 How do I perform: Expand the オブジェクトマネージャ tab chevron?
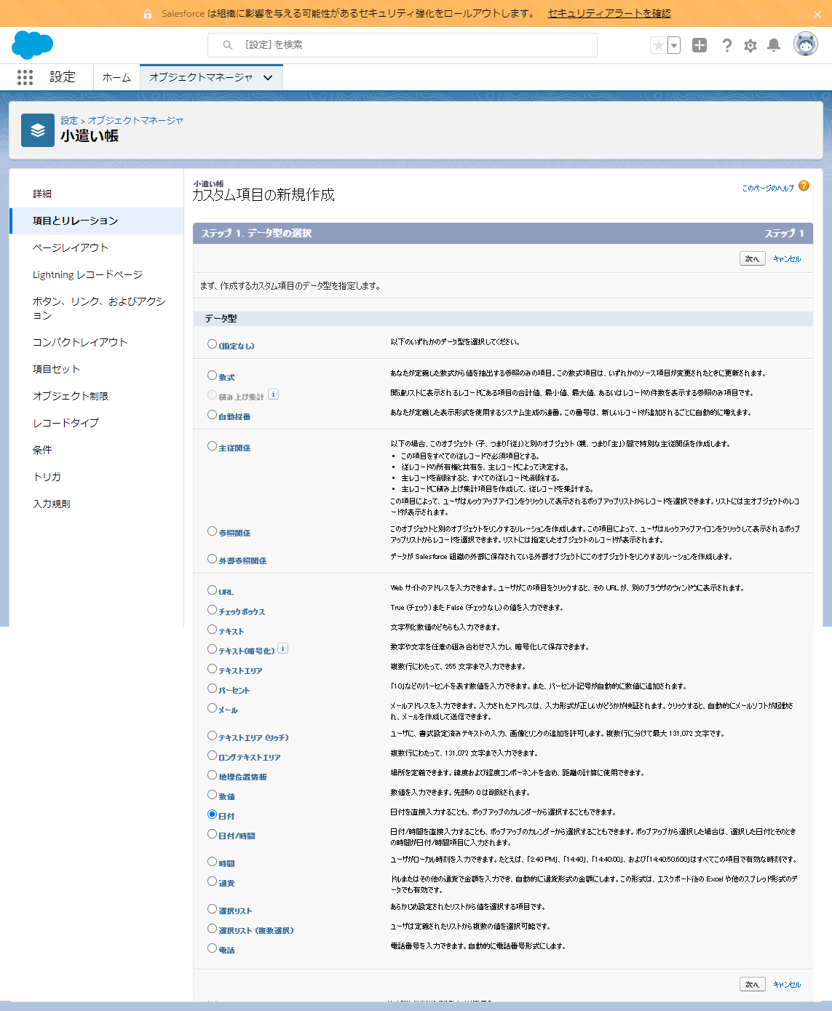pos(268,77)
